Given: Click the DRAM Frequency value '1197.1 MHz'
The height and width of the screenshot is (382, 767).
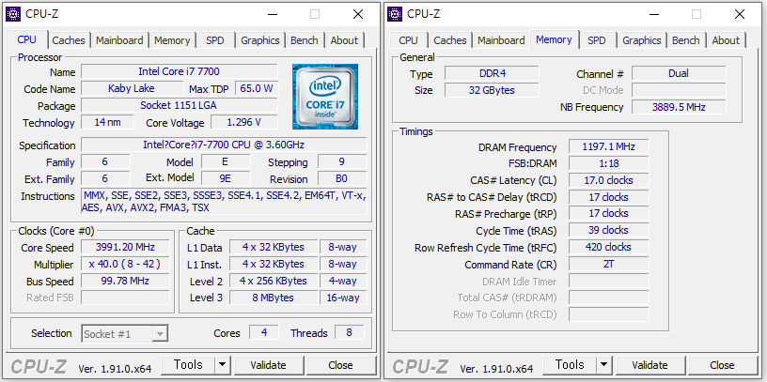Looking at the screenshot, I should point(608,146).
